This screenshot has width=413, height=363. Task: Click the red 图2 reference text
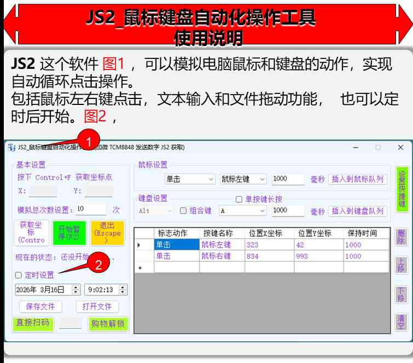pyautogui.click(x=95, y=116)
